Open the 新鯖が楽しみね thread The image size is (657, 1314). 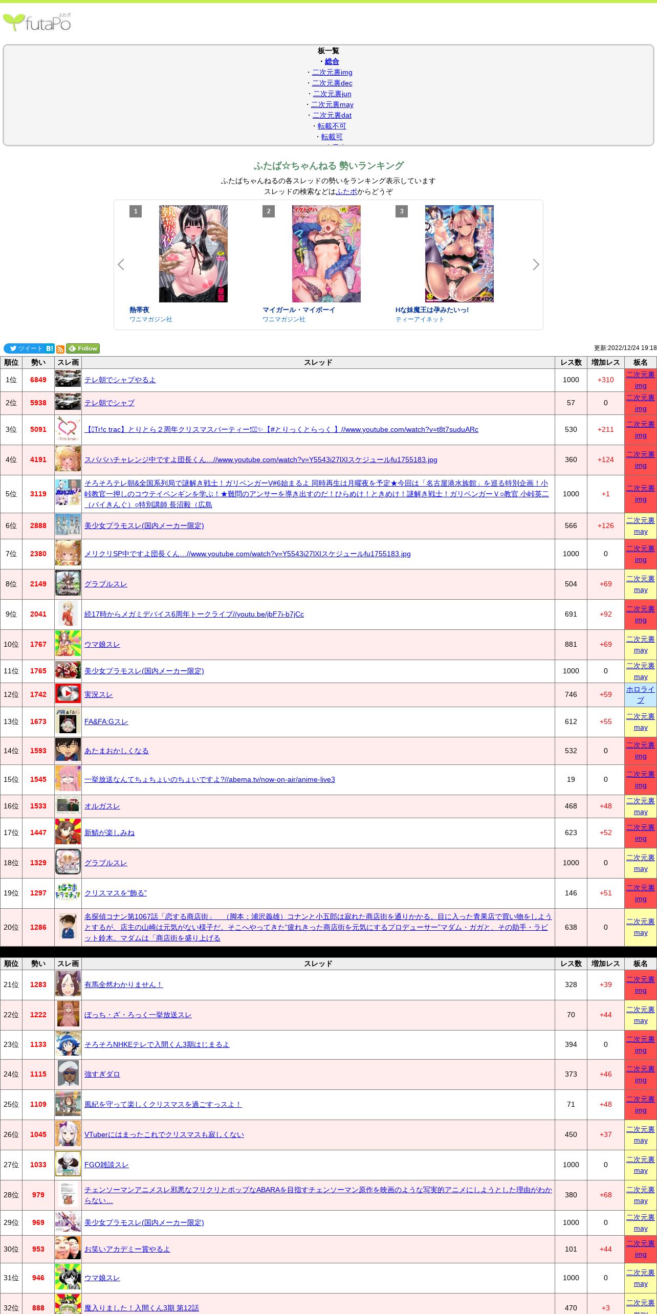[109, 833]
